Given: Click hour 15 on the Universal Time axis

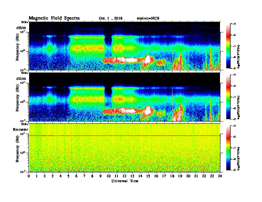Looking at the screenshot, I should (x=148, y=176).
